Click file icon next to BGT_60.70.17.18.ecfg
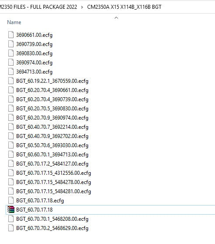 11,201
